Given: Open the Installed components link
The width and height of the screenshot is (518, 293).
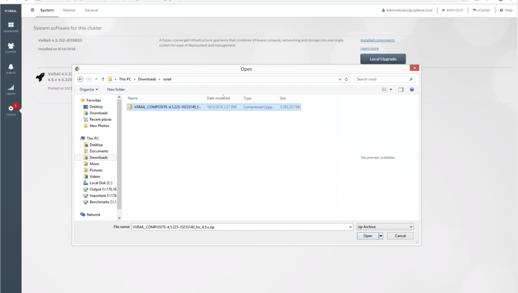Looking at the screenshot, I should (x=377, y=40).
